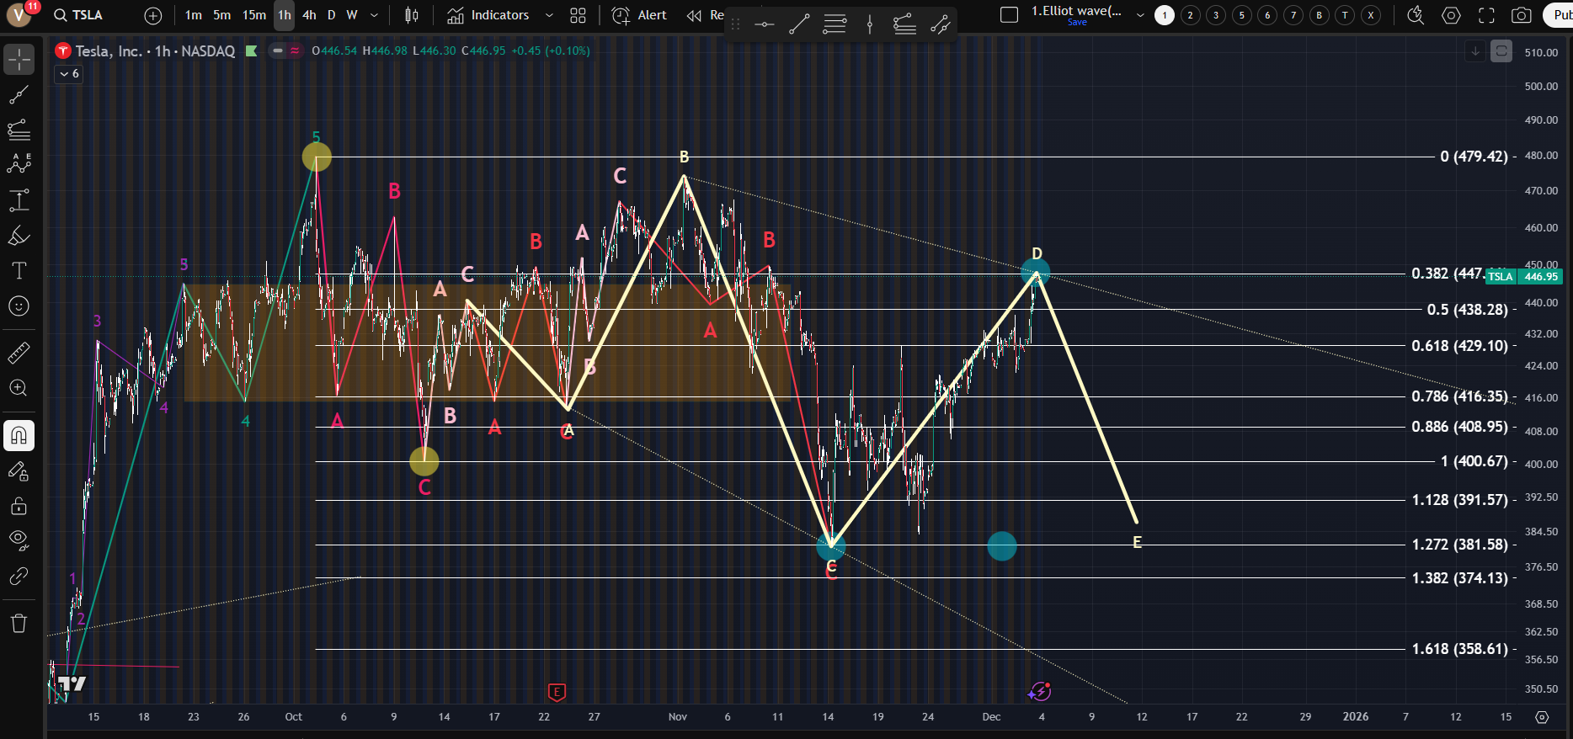1573x739 pixels.
Task: Open the layout name dropdown arrow
Action: coord(1140,15)
